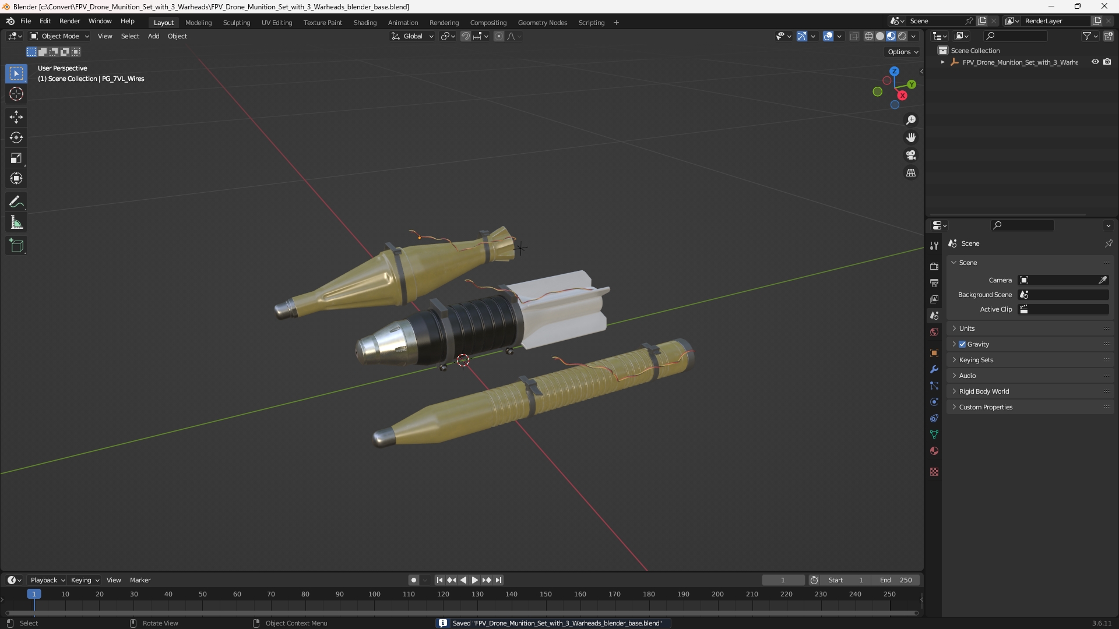The image size is (1119, 629).
Task: Activate the Scale tool
Action: (x=16, y=158)
